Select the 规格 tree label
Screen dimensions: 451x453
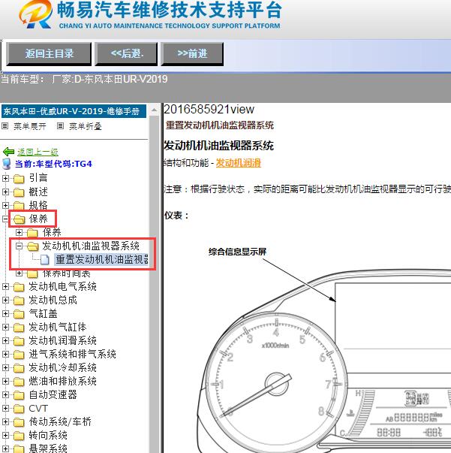point(38,205)
